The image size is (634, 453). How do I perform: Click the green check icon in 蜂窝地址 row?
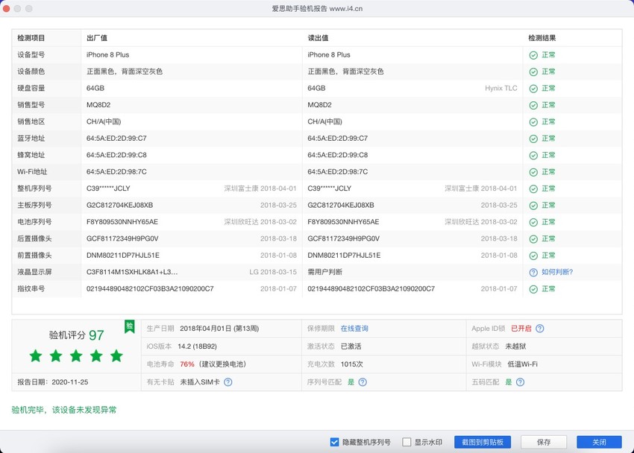[533, 156]
